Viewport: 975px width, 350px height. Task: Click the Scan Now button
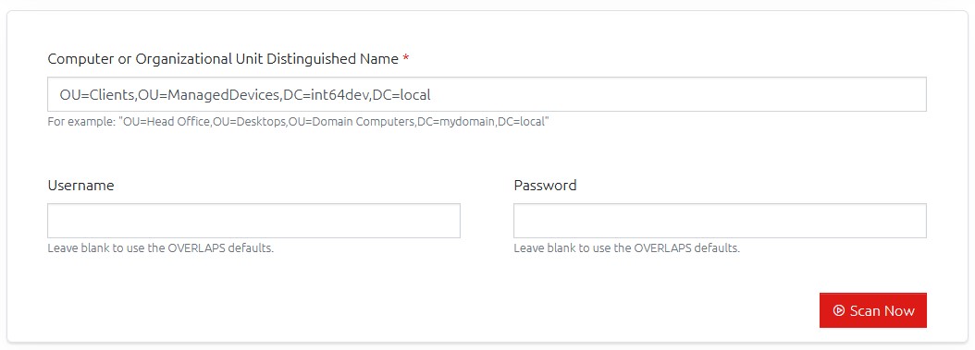click(x=873, y=310)
